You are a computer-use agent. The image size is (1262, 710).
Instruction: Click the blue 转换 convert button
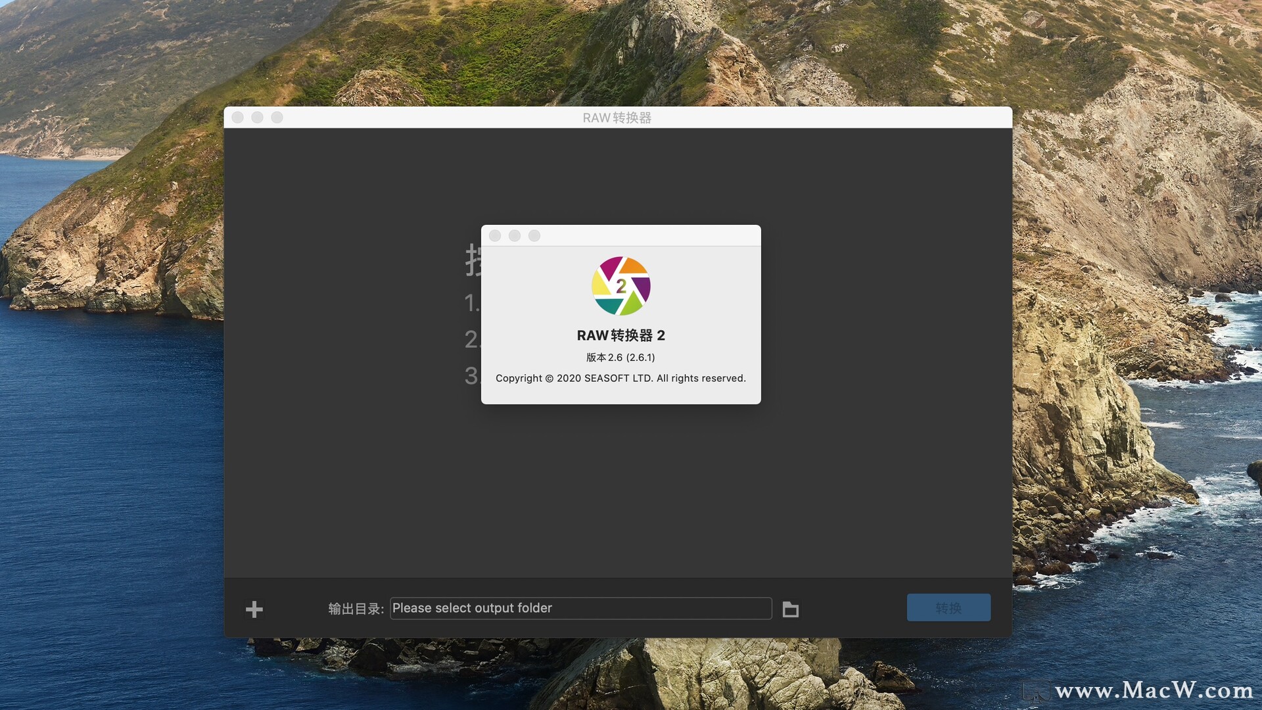pyautogui.click(x=948, y=607)
